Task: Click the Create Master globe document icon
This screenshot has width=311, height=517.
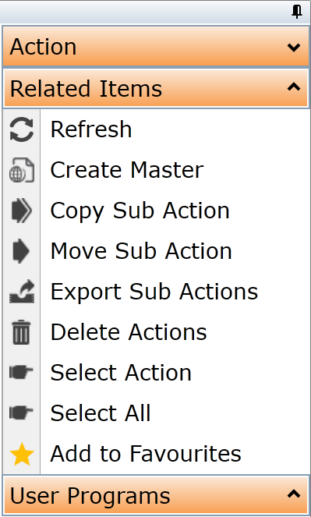Action: [21, 170]
